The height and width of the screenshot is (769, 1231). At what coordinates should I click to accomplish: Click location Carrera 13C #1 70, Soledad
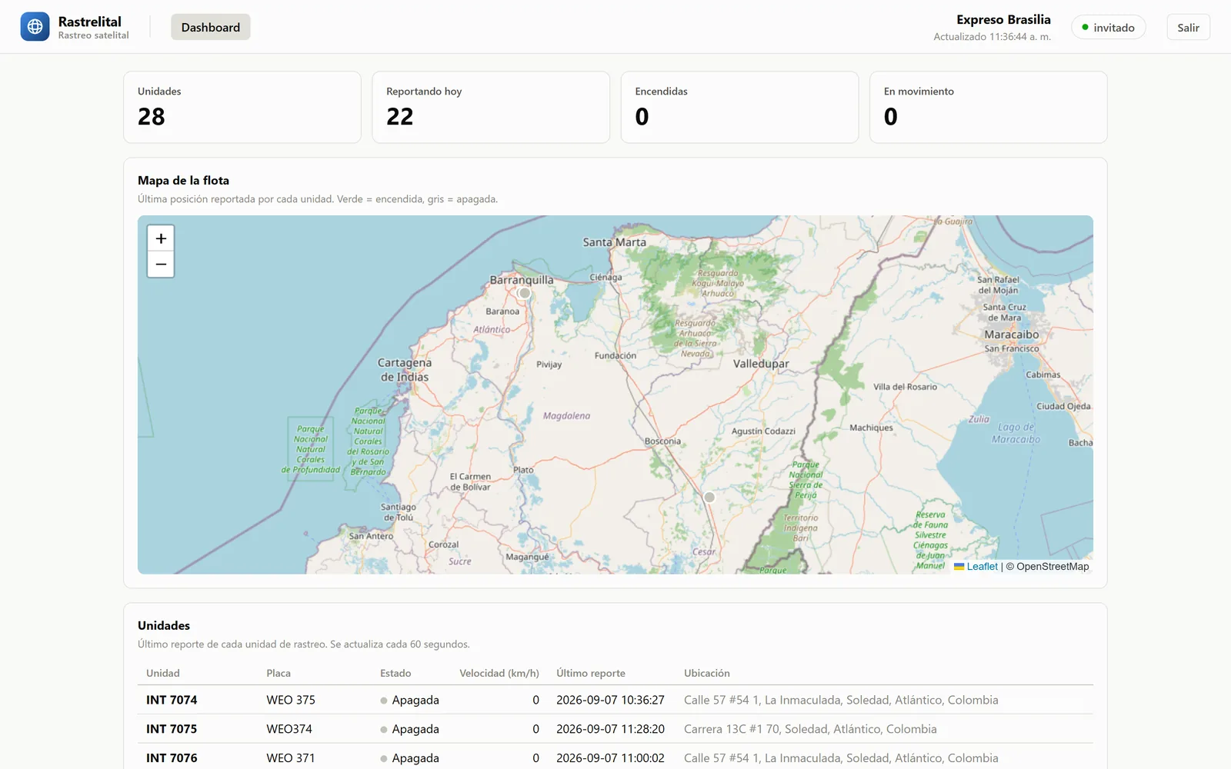[x=810, y=729]
